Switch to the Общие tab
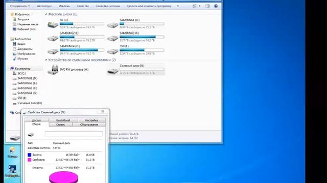Viewport: 327px width, 183px height. (36, 124)
